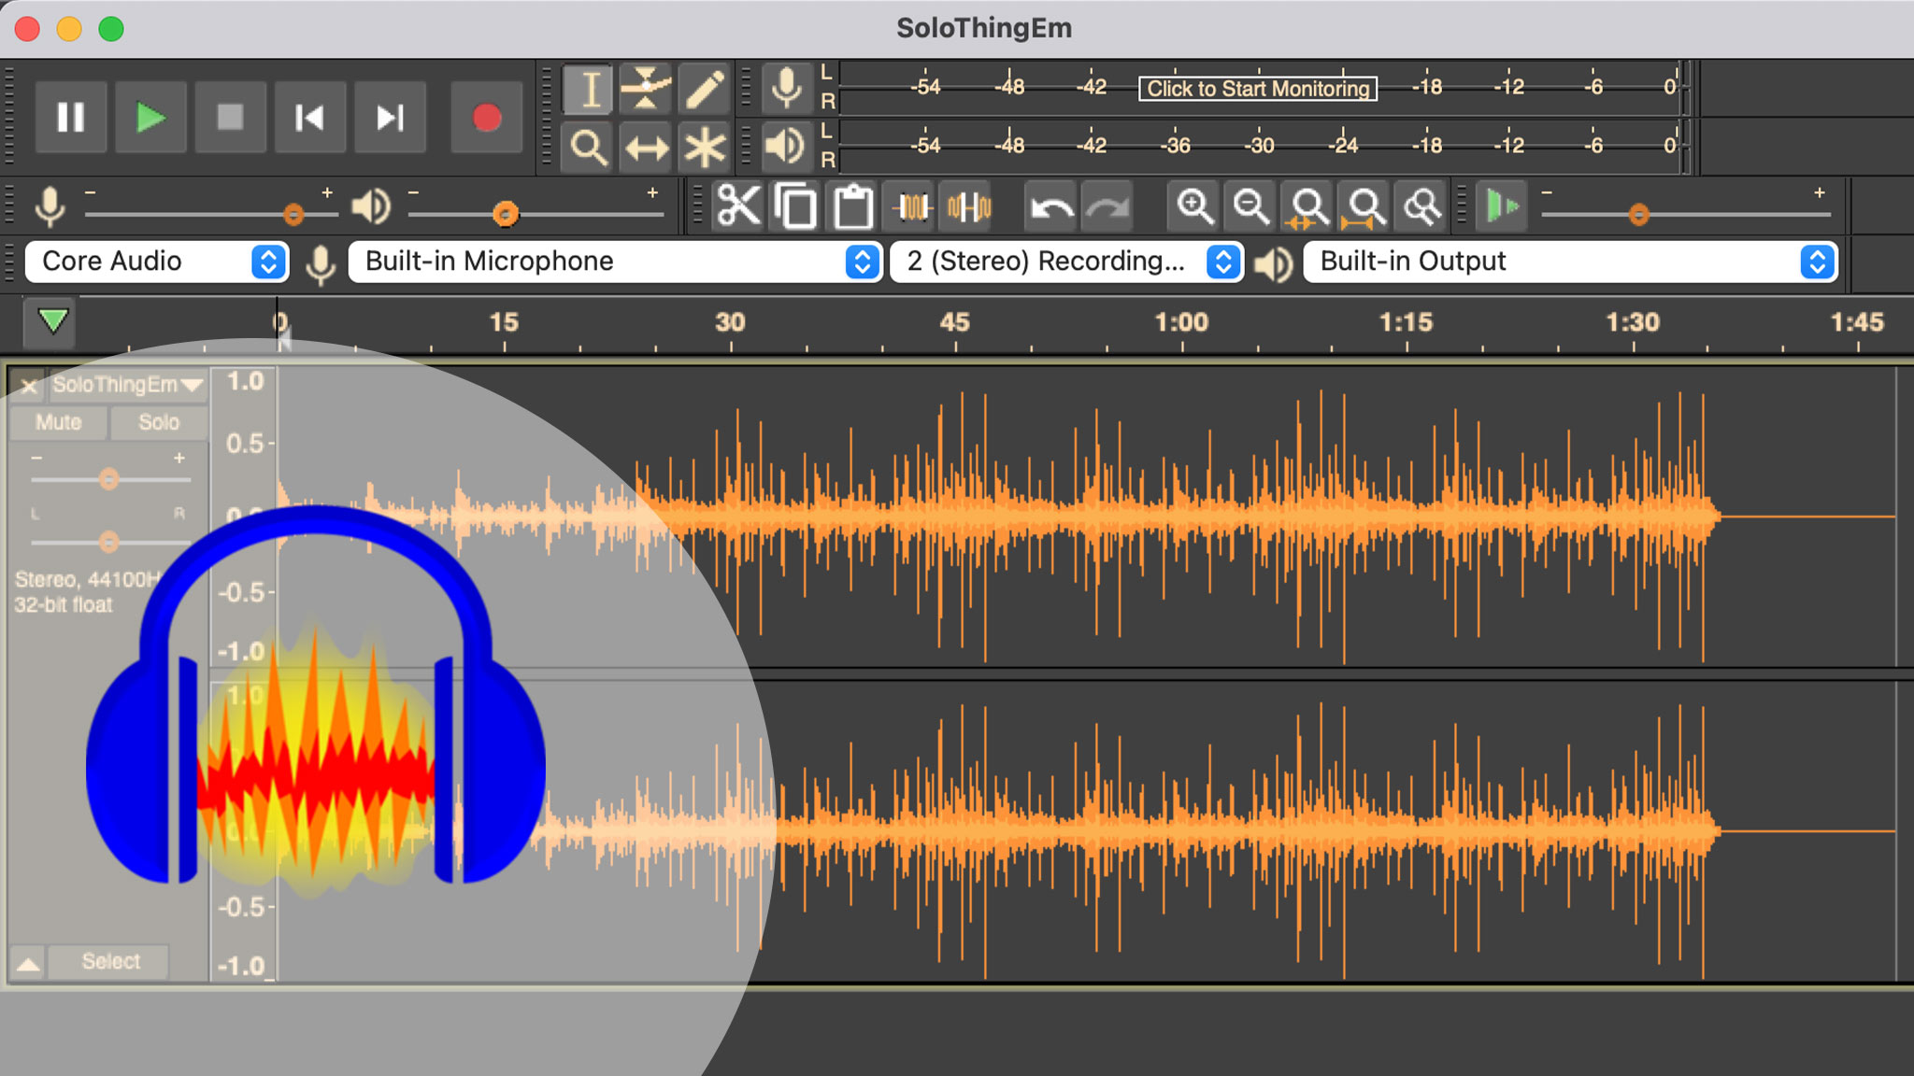Viewport: 1914px width, 1076px height.
Task: Undo the last edit
Action: point(1052,205)
